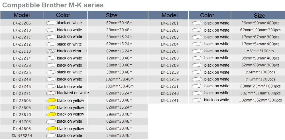The image size is (285, 140).
Task: Click the yellow label icon for DK-22605
Action: click(50, 100)
